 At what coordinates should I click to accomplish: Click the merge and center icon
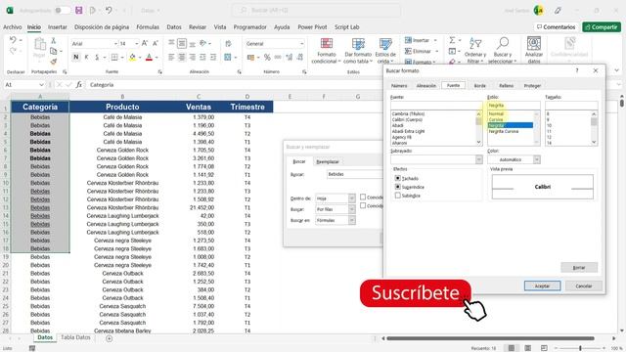pos(228,58)
